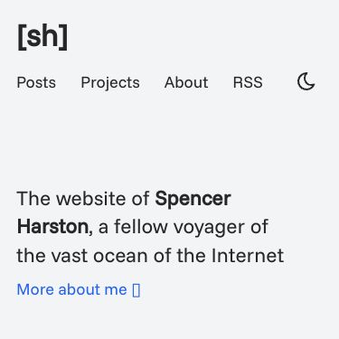Toggle dark mode with the moon icon

coord(306,81)
